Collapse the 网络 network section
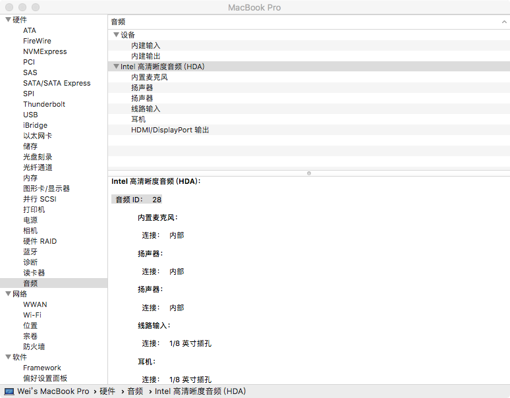The image size is (510, 398). [8, 294]
